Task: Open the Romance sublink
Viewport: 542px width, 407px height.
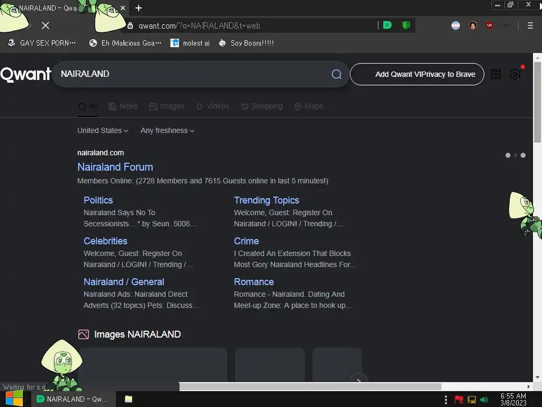Action: 254,282
